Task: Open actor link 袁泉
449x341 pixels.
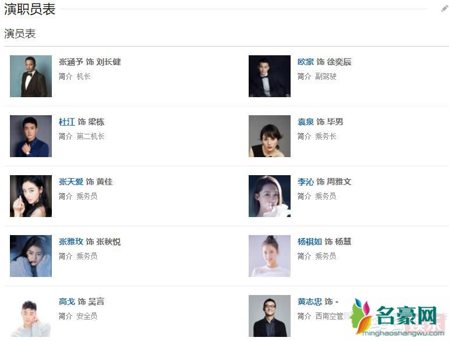Action: coord(305,122)
